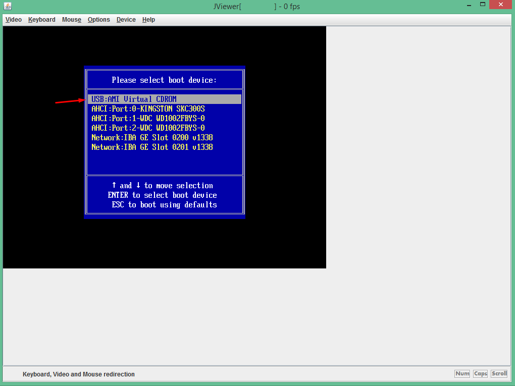
Task: Toggle the Caps lock indicator
Action: [480, 373]
